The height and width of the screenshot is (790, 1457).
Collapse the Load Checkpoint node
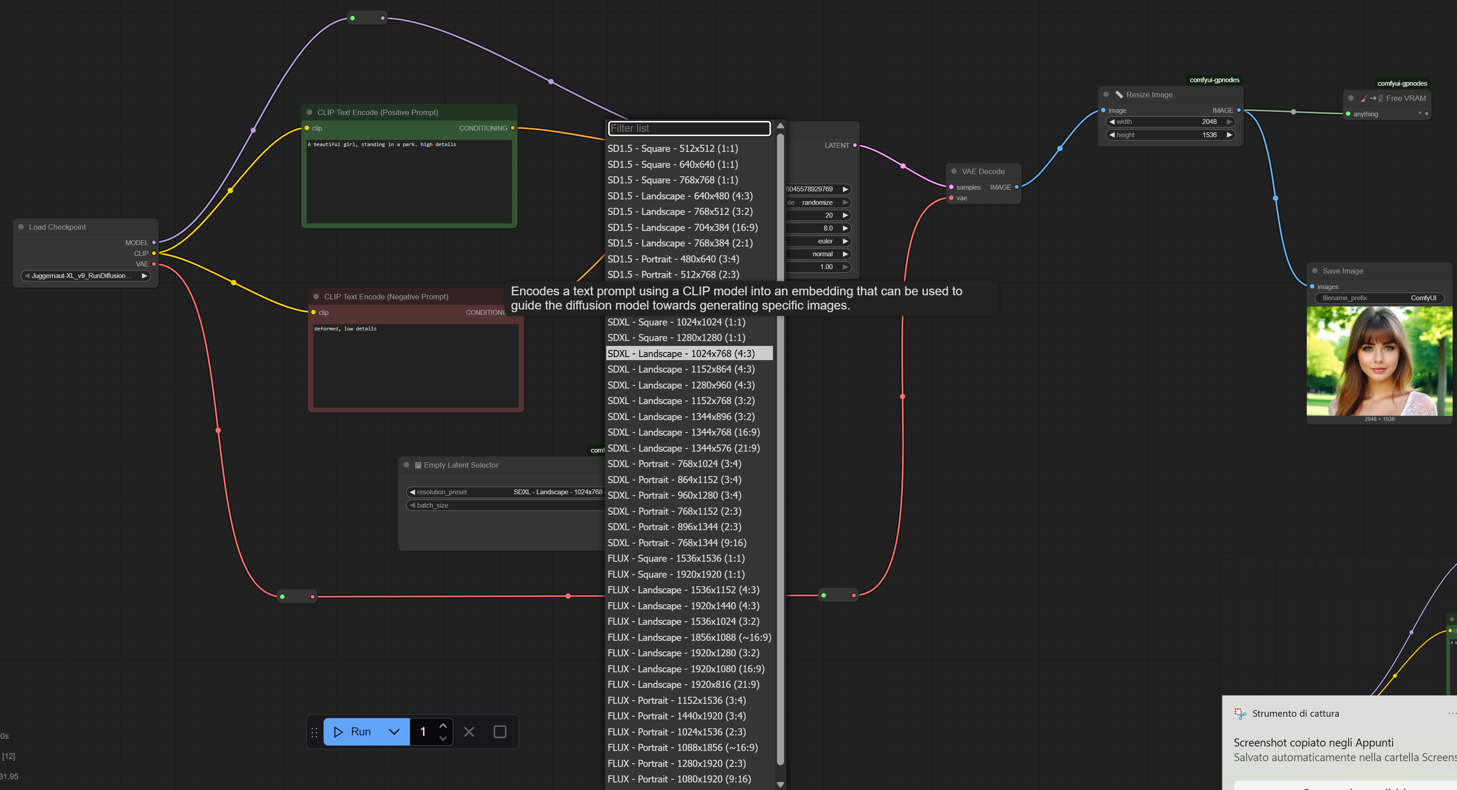pyautogui.click(x=21, y=226)
